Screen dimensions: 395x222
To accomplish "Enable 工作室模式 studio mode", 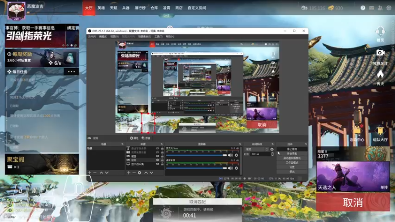I will (292, 163).
